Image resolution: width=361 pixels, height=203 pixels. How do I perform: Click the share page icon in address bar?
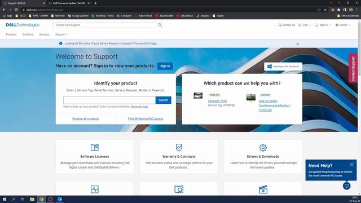coord(319,10)
